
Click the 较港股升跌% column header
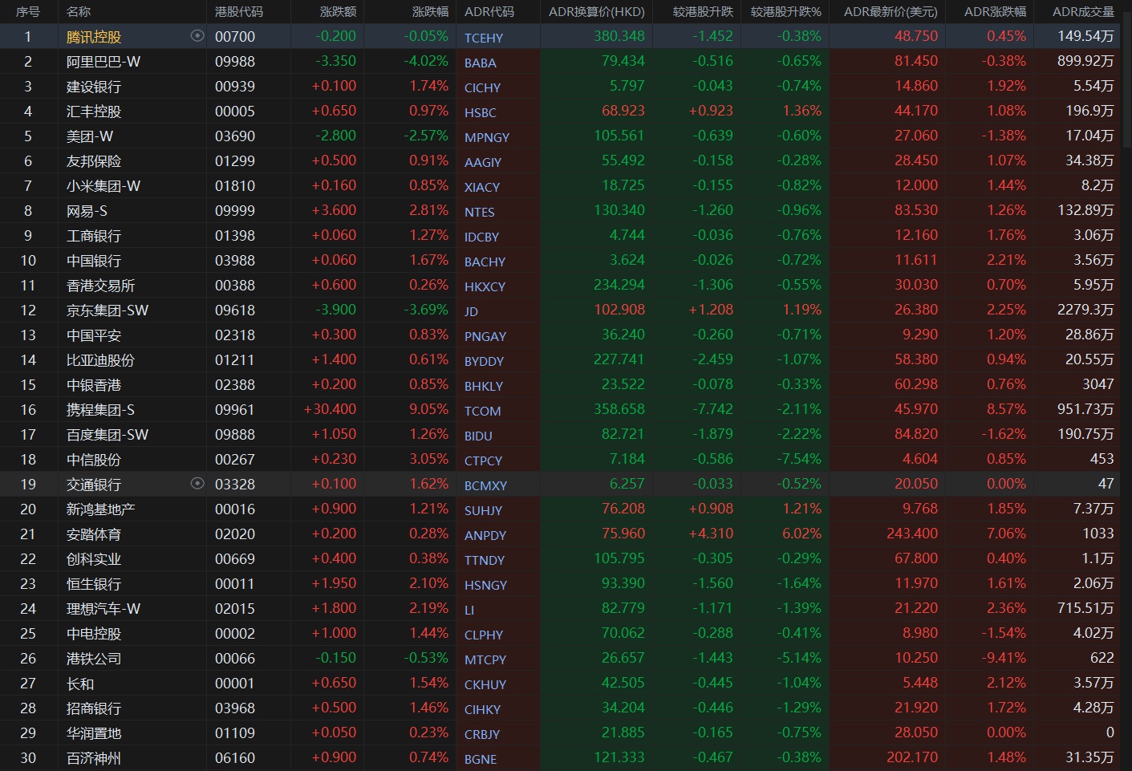click(x=785, y=11)
